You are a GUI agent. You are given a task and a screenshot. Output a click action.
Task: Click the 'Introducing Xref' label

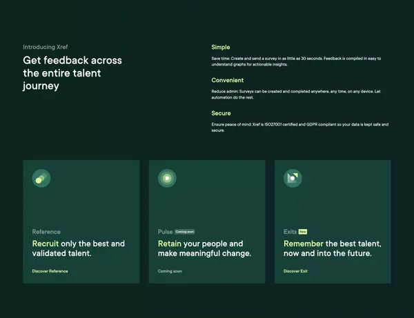click(x=45, y=47)
